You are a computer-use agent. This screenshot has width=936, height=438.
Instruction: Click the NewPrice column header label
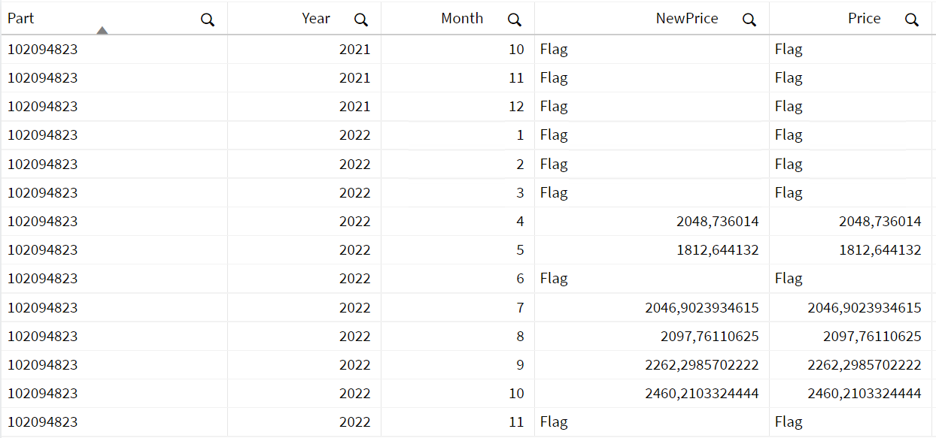[687, 19]
